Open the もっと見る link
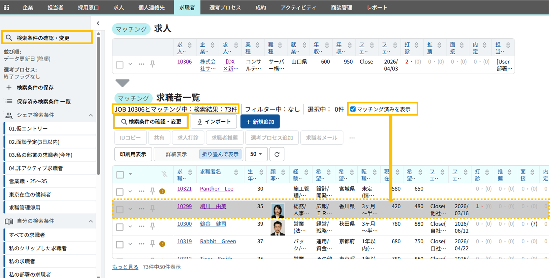The width and height of the screenshot is (550, 278). point(125,267)
